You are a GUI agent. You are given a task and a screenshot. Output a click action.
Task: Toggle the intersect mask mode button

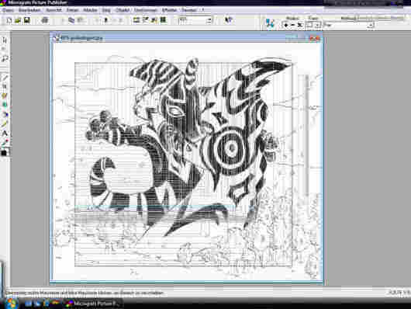pos(300,25)
